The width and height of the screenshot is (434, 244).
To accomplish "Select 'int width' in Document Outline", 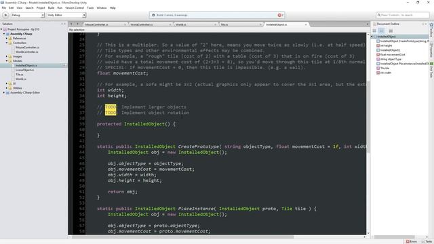I will coord(386,73).
